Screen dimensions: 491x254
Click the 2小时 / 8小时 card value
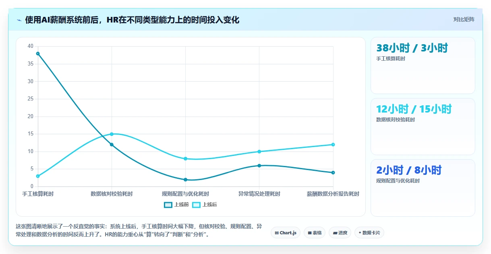click(x=409, y=170)
